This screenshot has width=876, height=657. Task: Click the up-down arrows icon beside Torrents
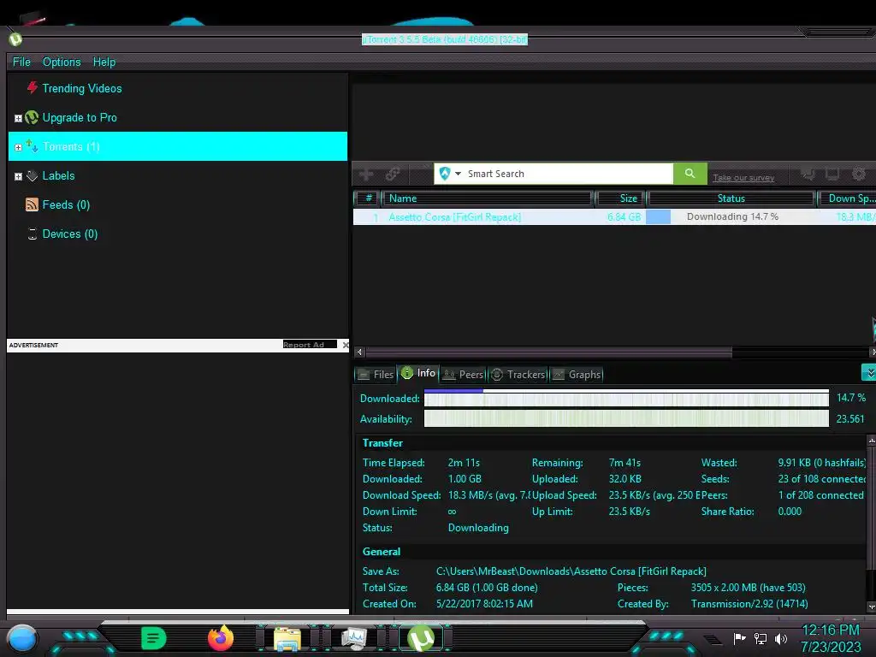32,146
